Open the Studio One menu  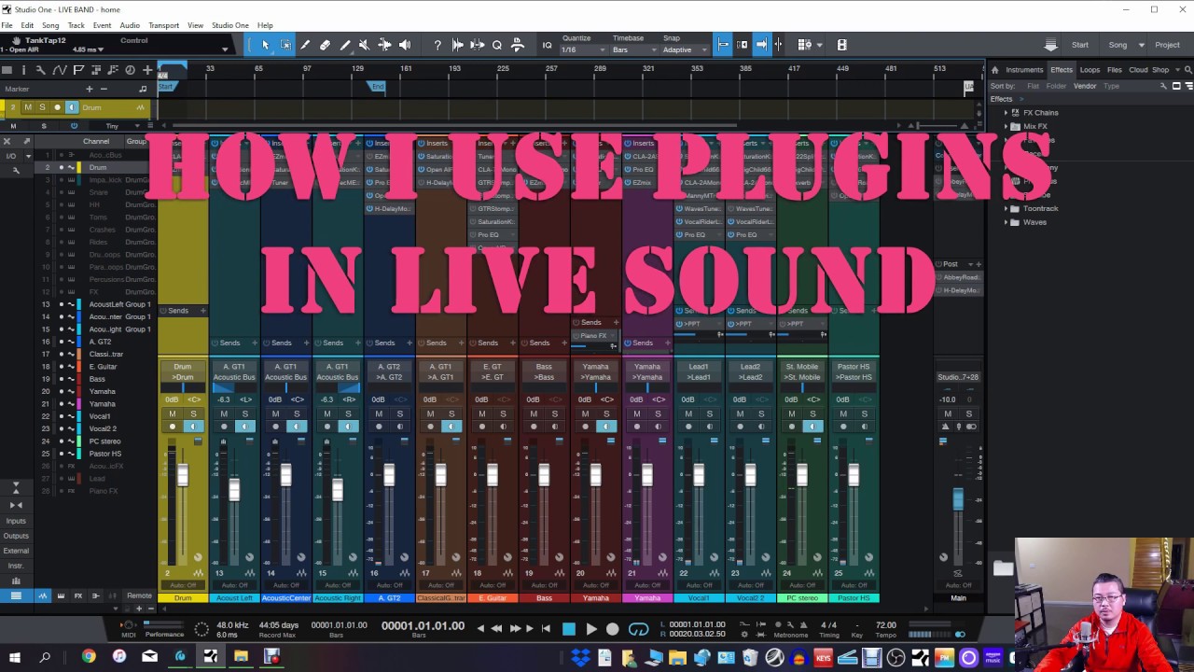[230, 25]
